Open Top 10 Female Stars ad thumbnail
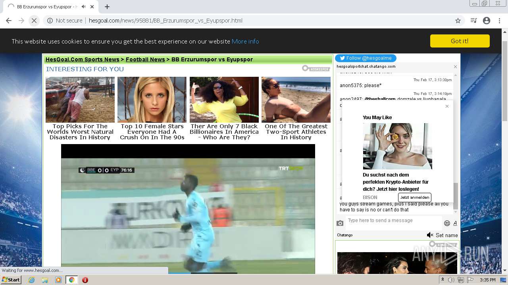Image resolution: width=508 pixels, height=285 pixels. [x=152, y=99]
